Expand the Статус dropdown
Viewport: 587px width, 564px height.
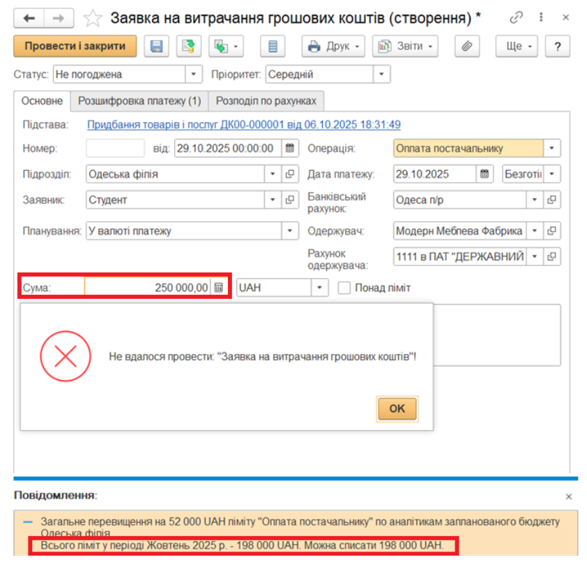click(194, 74)
